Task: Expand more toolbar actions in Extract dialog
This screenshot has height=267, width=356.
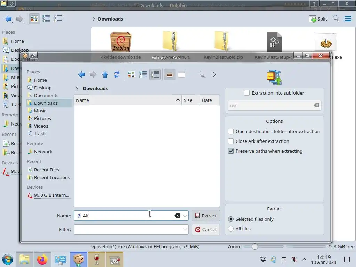Action: pyautogui.click(x=214, y=74)
